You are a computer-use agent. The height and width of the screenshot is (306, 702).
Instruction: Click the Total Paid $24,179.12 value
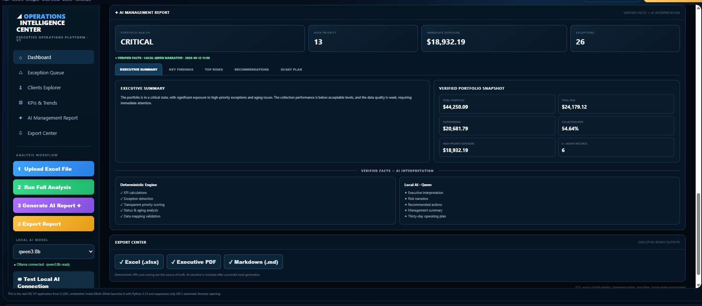pos(574,107)
